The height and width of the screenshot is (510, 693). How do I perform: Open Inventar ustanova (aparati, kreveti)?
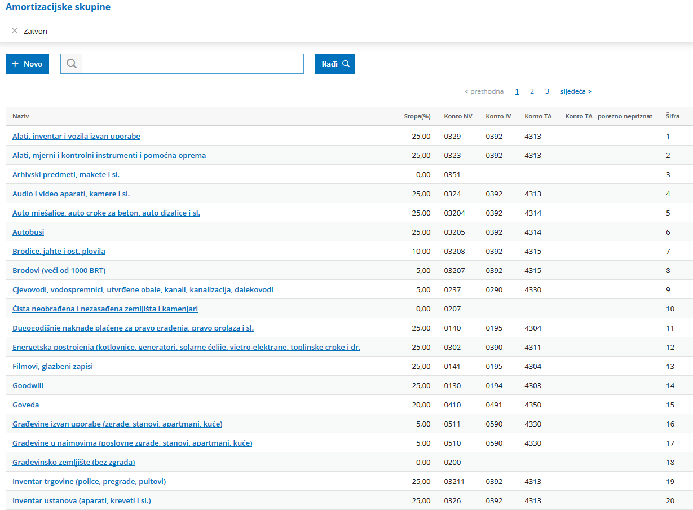tap(82, 500)
